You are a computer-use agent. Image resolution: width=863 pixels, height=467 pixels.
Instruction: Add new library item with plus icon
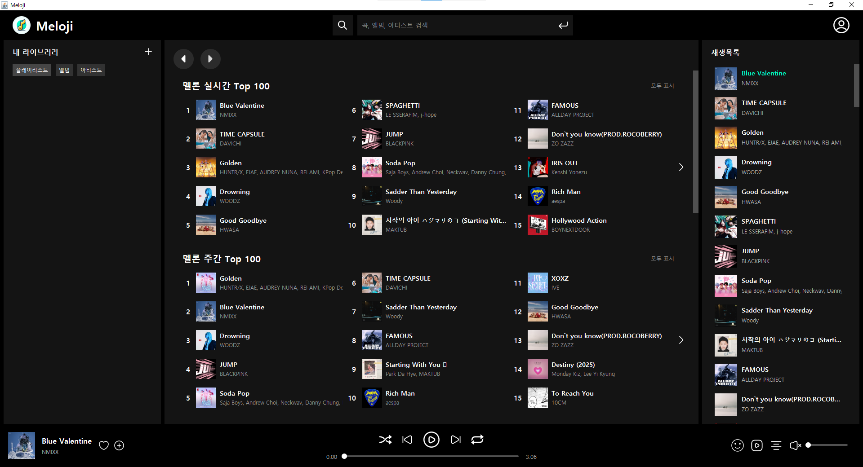tap(148, 52)
